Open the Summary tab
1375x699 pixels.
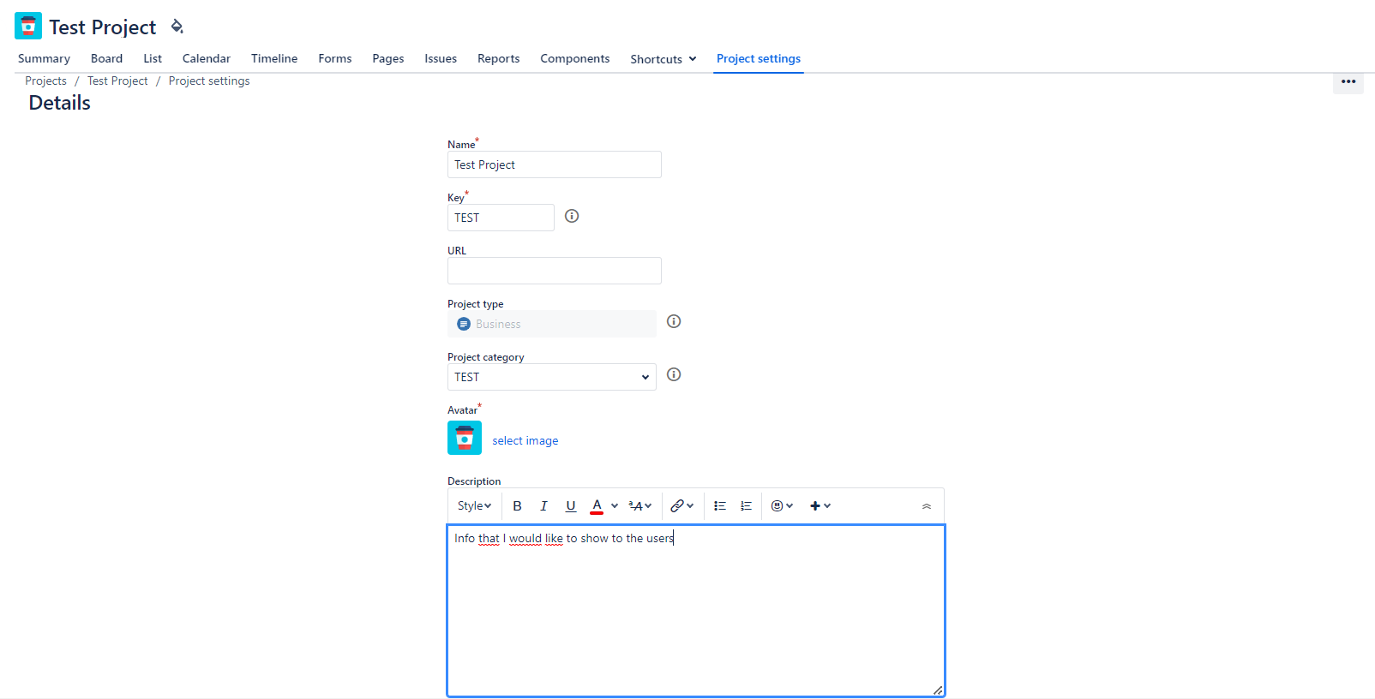[x=44, y=58]
